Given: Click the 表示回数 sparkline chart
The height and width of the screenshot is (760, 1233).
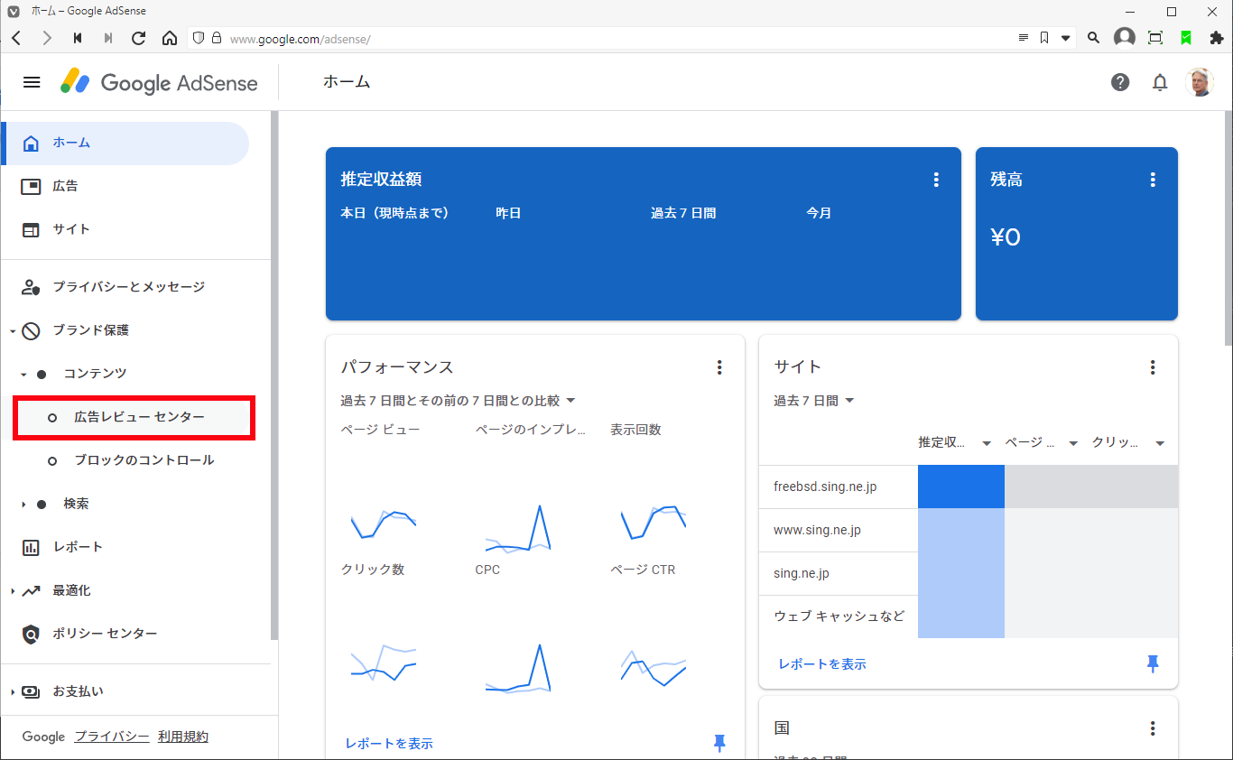Looking at the screenshot, I should [x=654, y=523].
